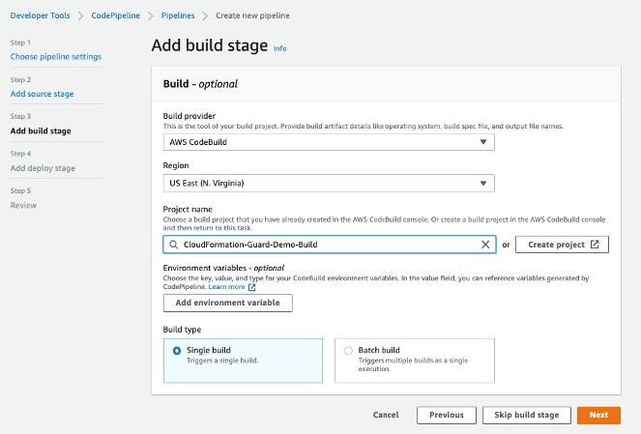Open Step 2 Add source stage
The width and height of the screenshot is (641, 434).
pos(43,94)
